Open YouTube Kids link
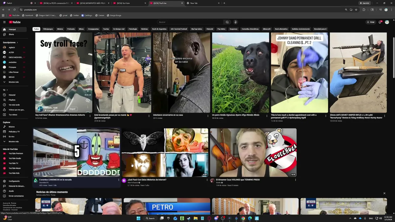 point(14,173)
